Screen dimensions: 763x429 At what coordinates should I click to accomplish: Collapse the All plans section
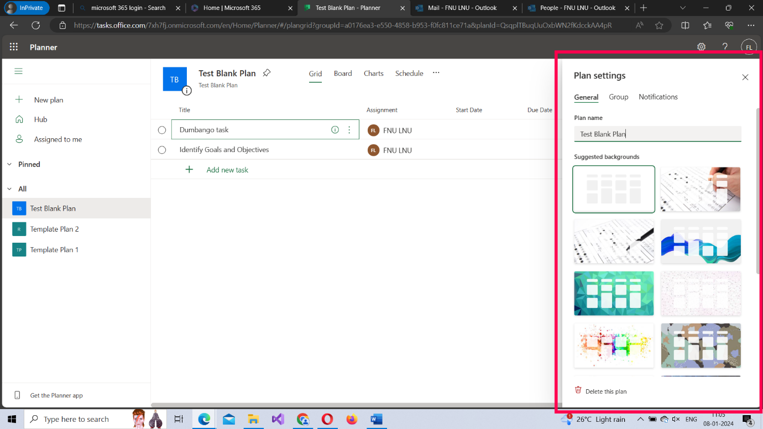(9, 189)
